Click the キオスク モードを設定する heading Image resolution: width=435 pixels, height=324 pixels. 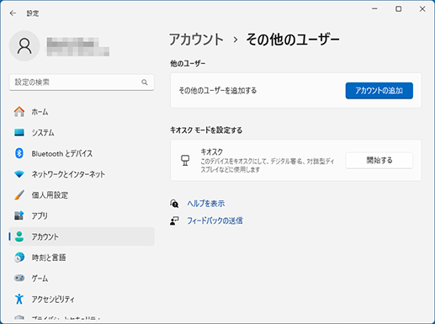(x=206, y=130)
